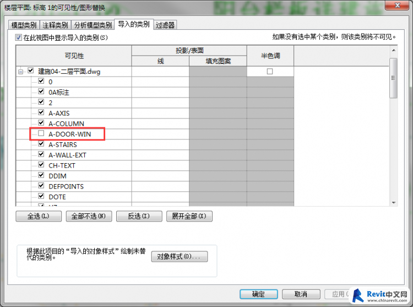The height and width of the screenshot is (307, 413).
Task: Toggle 在此视图中显示导入的类别 checkbox
Action: (18, 37)
